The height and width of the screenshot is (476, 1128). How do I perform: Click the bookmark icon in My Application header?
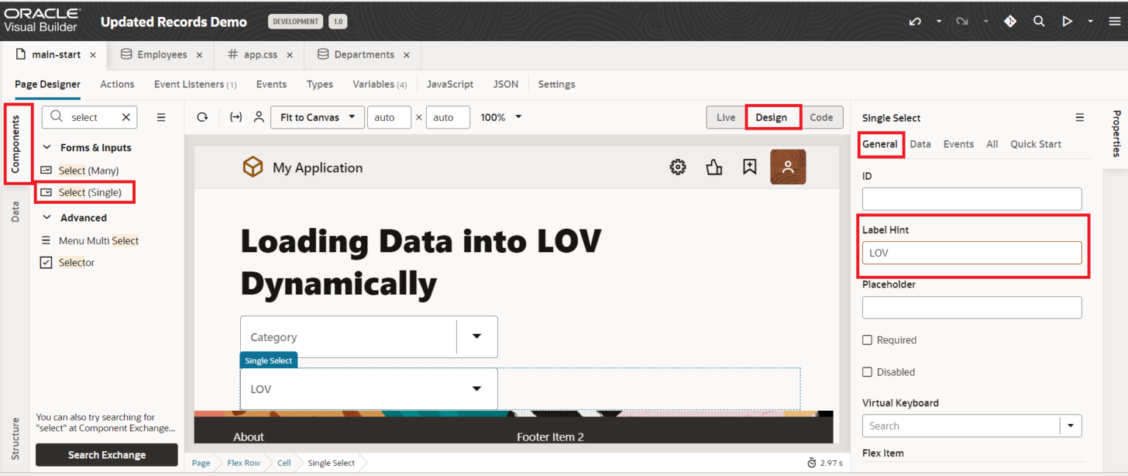750,167
